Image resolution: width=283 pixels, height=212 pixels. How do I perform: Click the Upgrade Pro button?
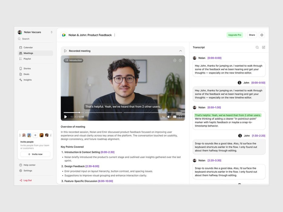[x=235, y=35]
